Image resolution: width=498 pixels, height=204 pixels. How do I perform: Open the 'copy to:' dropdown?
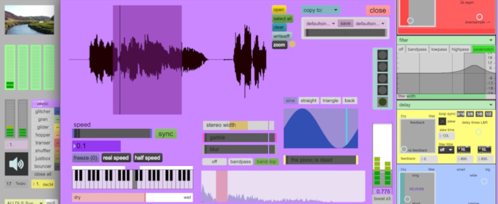[x=321, y=10]
